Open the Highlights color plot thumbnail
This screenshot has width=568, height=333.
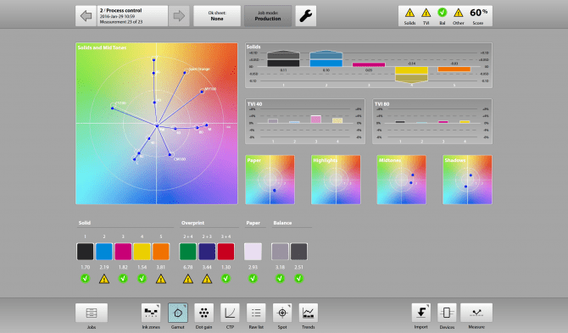click(336, 180)
